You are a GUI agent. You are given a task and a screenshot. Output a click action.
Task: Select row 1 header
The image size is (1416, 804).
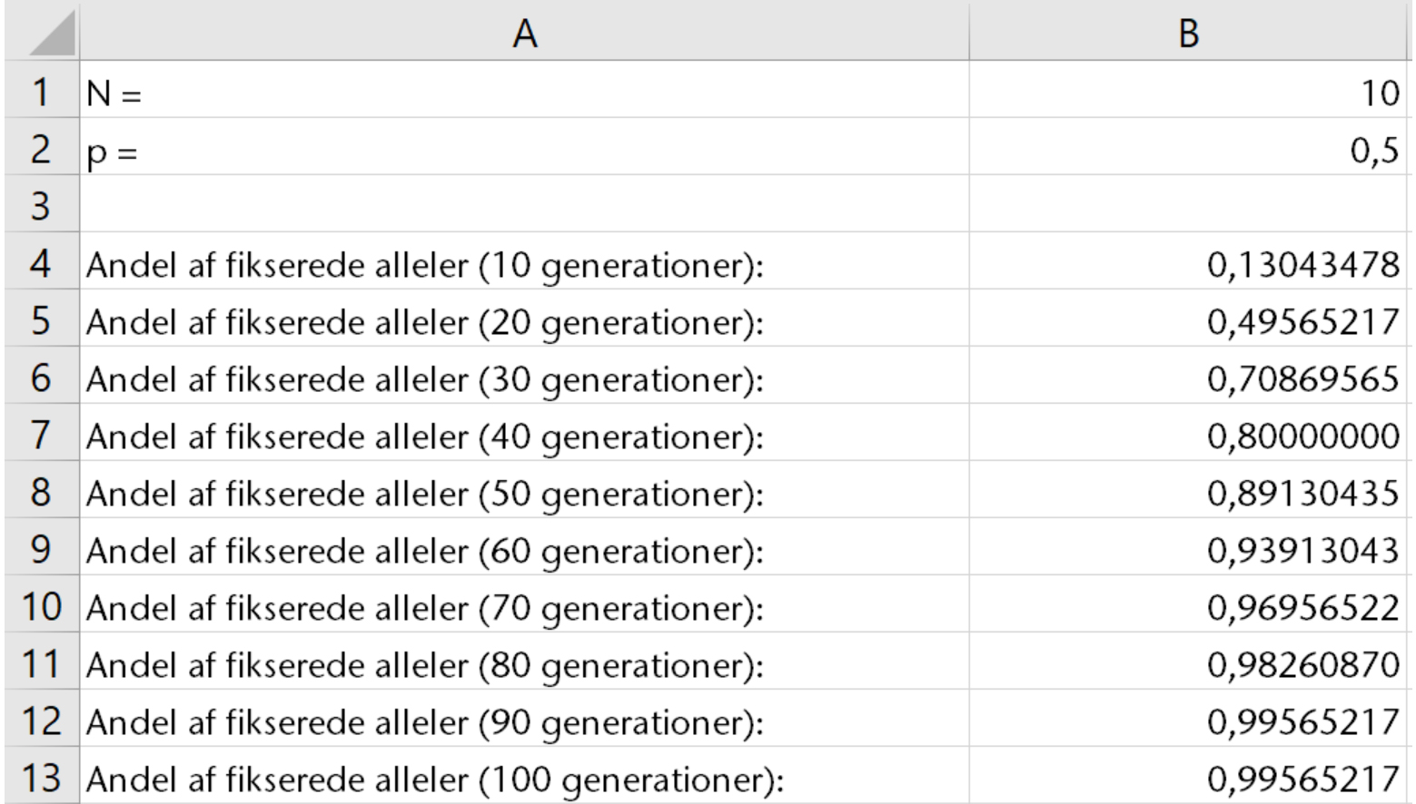41,92
